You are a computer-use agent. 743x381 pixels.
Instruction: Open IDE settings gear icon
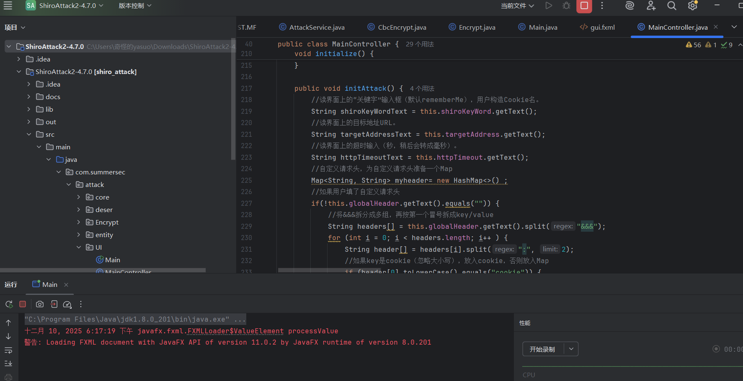coord(692,5)
